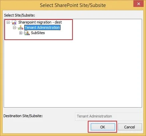Select the SubSites tree item

pos(38,33)
